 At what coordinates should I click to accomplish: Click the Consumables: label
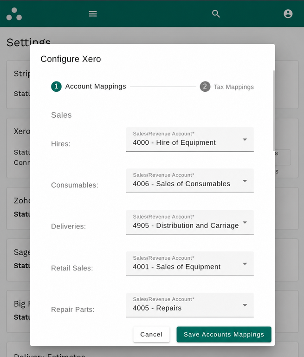click(75, 185)
